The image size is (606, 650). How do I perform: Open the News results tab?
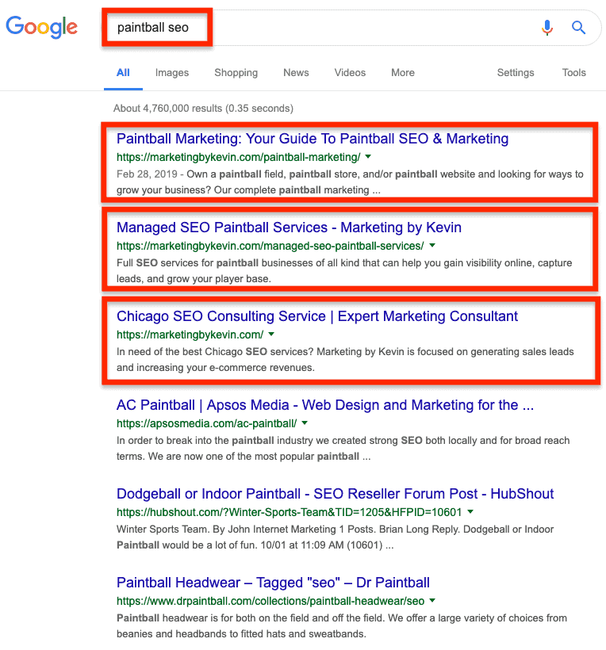click(296, 73)
